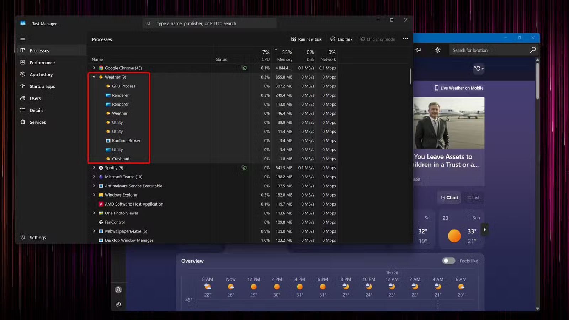The height and width of the screenshot is (320, 569).
Task: Expand the Google Chrome process group
Action: point(94,68)
